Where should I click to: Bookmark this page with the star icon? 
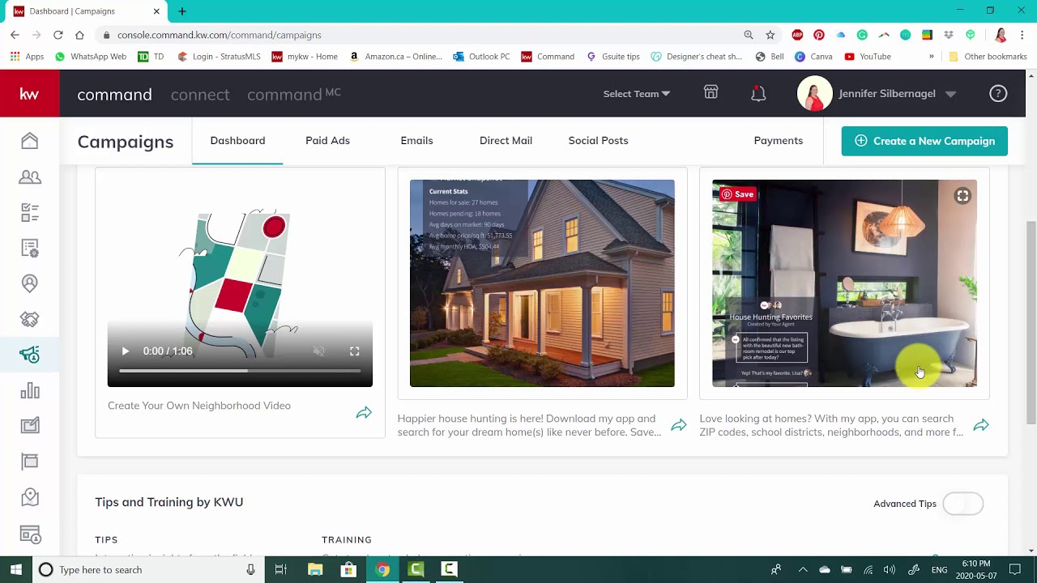[770, 35]
